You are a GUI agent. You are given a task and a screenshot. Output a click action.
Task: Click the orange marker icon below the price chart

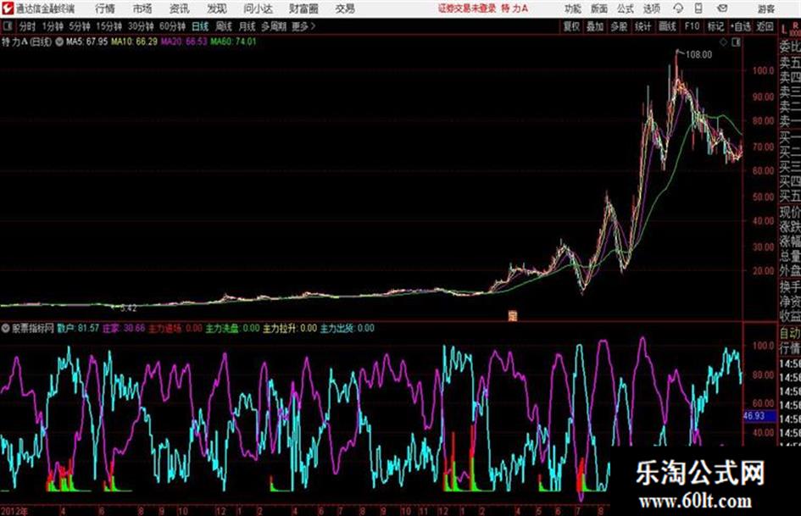(512, 316)
